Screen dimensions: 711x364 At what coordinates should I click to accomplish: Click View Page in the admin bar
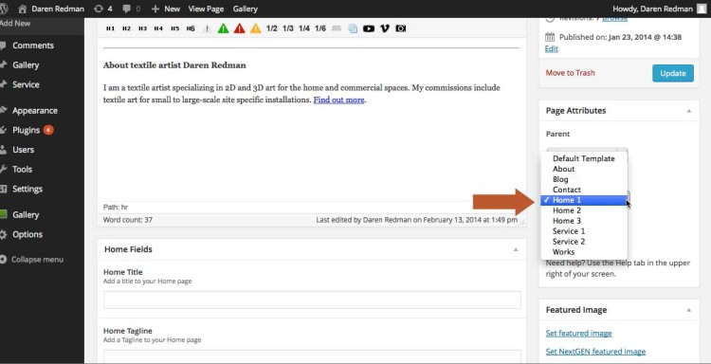206,9
